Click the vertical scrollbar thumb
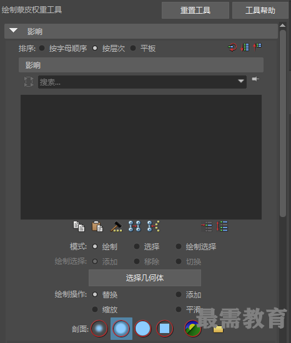291x343 pixels. click(283, 123)
